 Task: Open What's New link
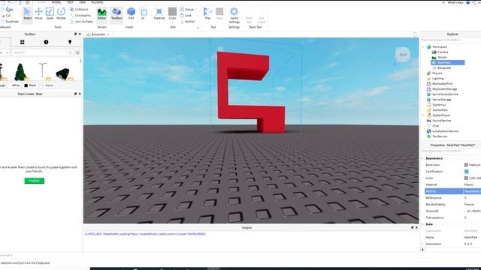click(455, 2)
